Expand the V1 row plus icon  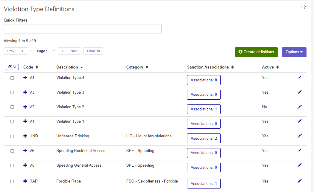tap(25, 121)
